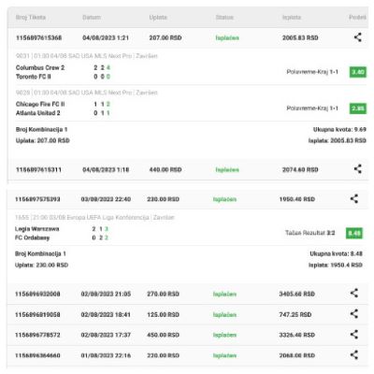Share ticket 1156896932008

pos(354,294)
